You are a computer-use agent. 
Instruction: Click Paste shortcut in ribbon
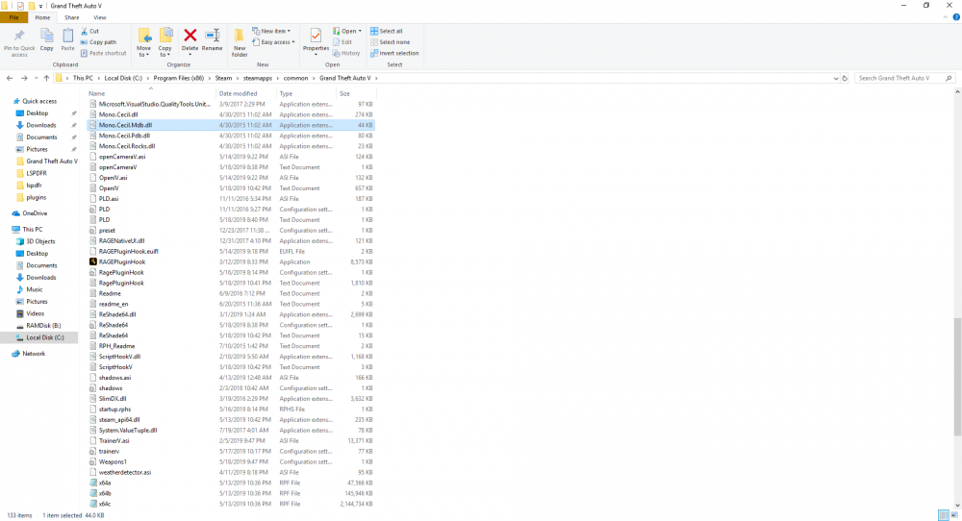click(103, 53)
